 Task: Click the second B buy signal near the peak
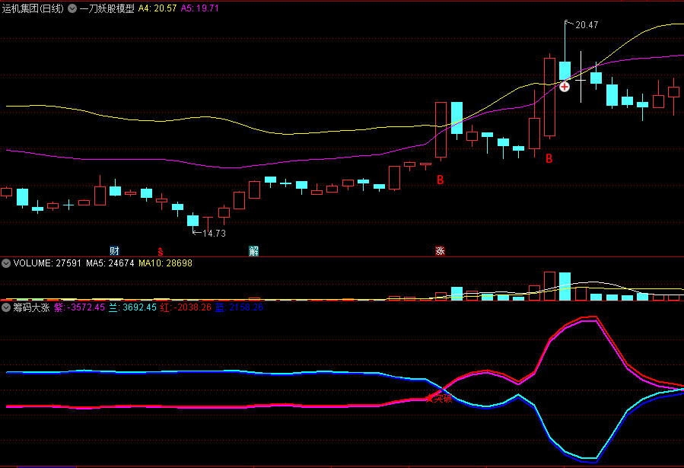click(549, 159)
